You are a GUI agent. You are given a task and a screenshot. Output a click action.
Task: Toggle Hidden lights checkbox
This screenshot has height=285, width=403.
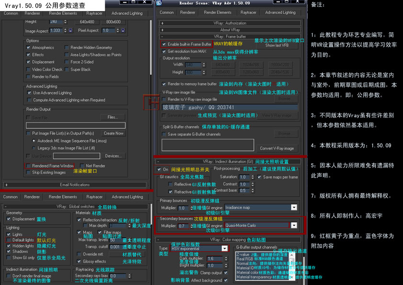[x=9, y=246]
